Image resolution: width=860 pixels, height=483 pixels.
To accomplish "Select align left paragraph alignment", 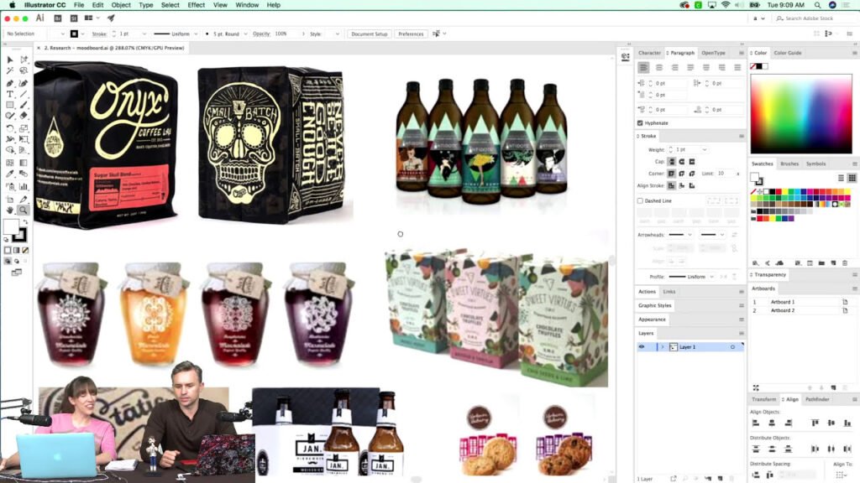I will coord(643,67).
